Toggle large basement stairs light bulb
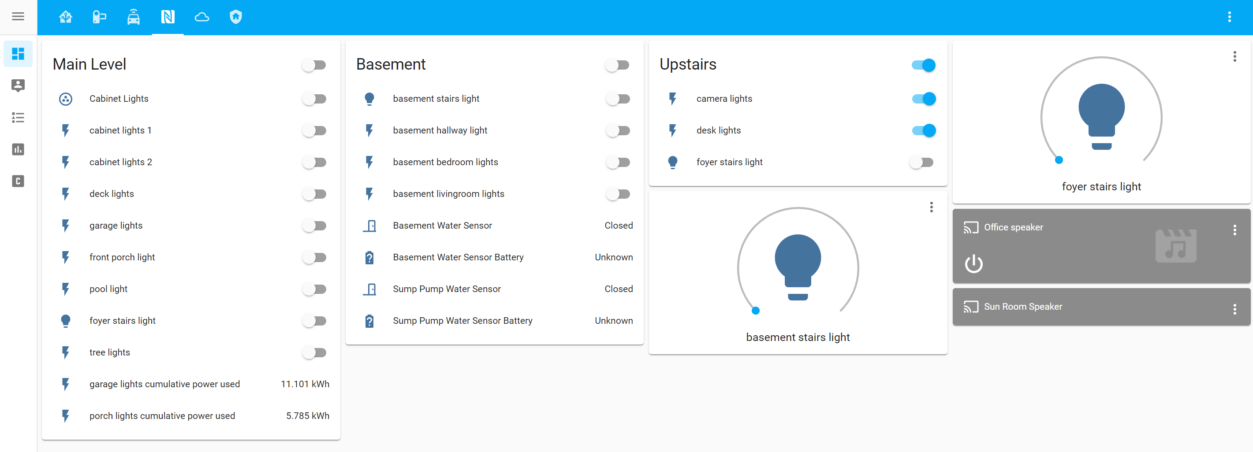 click(798, 267)
